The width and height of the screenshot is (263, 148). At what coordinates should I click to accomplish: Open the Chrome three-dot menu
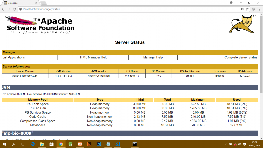[x=260, y=9]
